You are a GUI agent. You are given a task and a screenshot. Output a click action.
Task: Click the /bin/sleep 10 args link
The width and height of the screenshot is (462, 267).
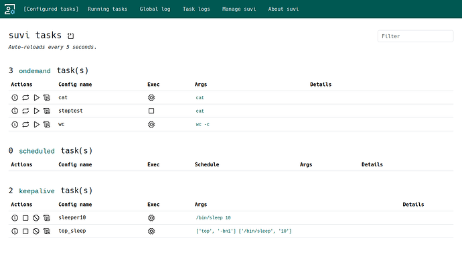[214, 217]
